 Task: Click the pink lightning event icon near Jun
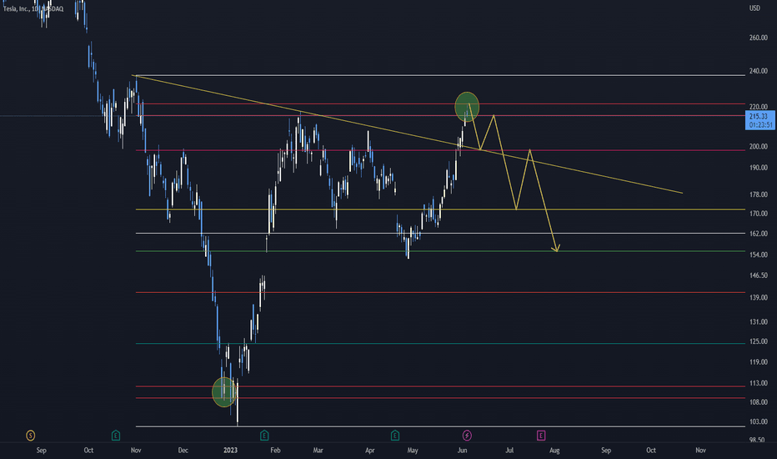tap(467, 436)
